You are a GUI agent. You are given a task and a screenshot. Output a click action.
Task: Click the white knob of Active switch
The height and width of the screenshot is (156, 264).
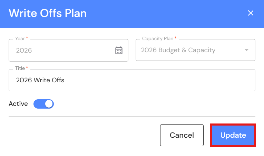[49, 104]
